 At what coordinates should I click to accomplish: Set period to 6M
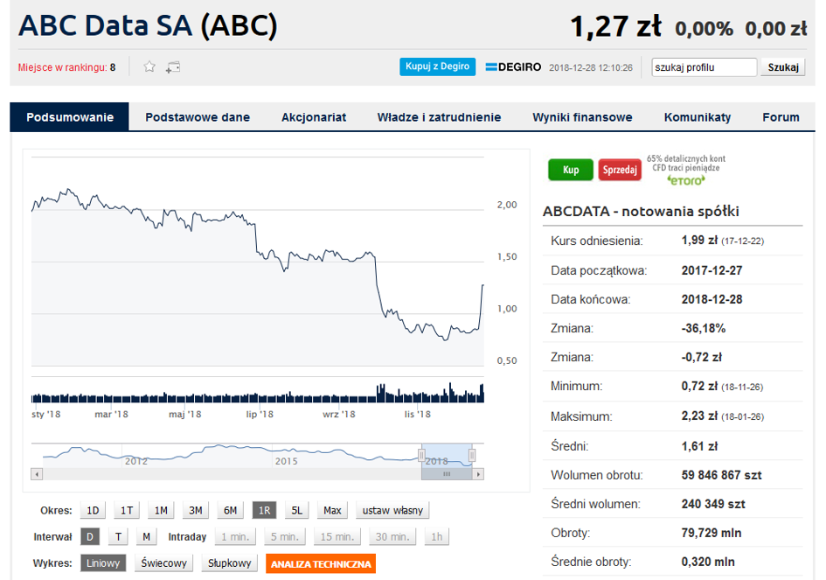click(230, 510)
